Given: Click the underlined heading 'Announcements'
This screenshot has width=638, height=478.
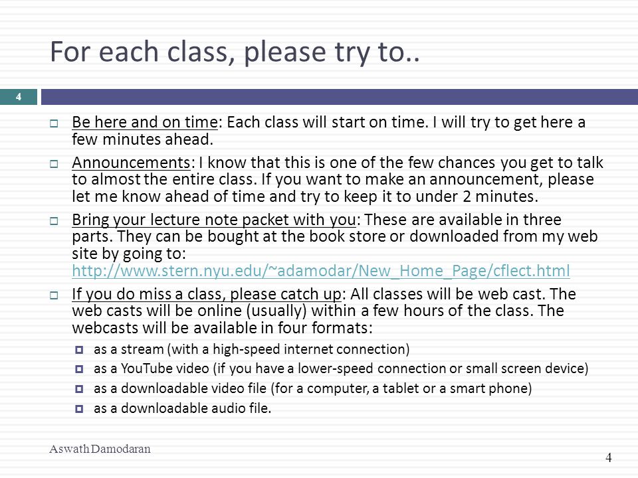Looking at the screenshot, I should [131, 163].
